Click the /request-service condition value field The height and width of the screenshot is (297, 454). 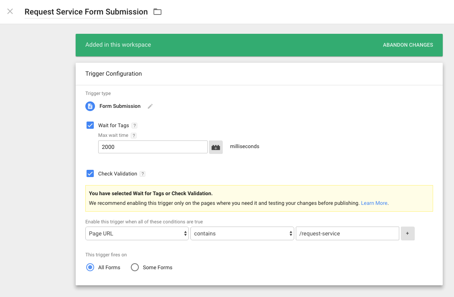[347, 233]
